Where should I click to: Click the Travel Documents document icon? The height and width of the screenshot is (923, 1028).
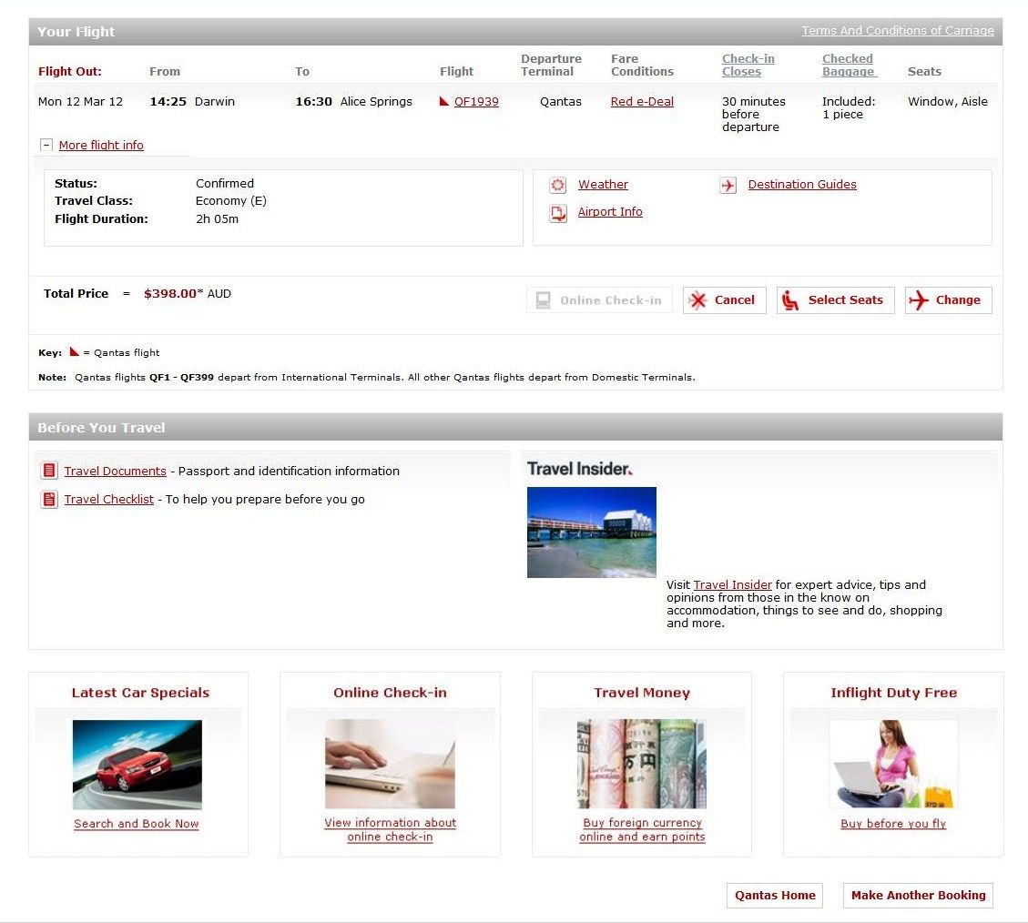point(49,471)
